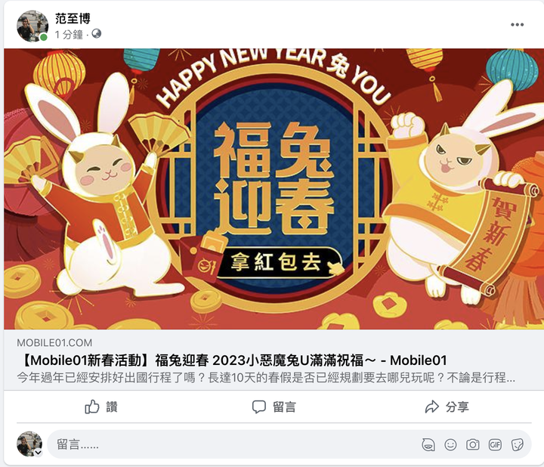Click the speech bubble comment icon
The image size is (544, 467).
[x=259, y=407]
